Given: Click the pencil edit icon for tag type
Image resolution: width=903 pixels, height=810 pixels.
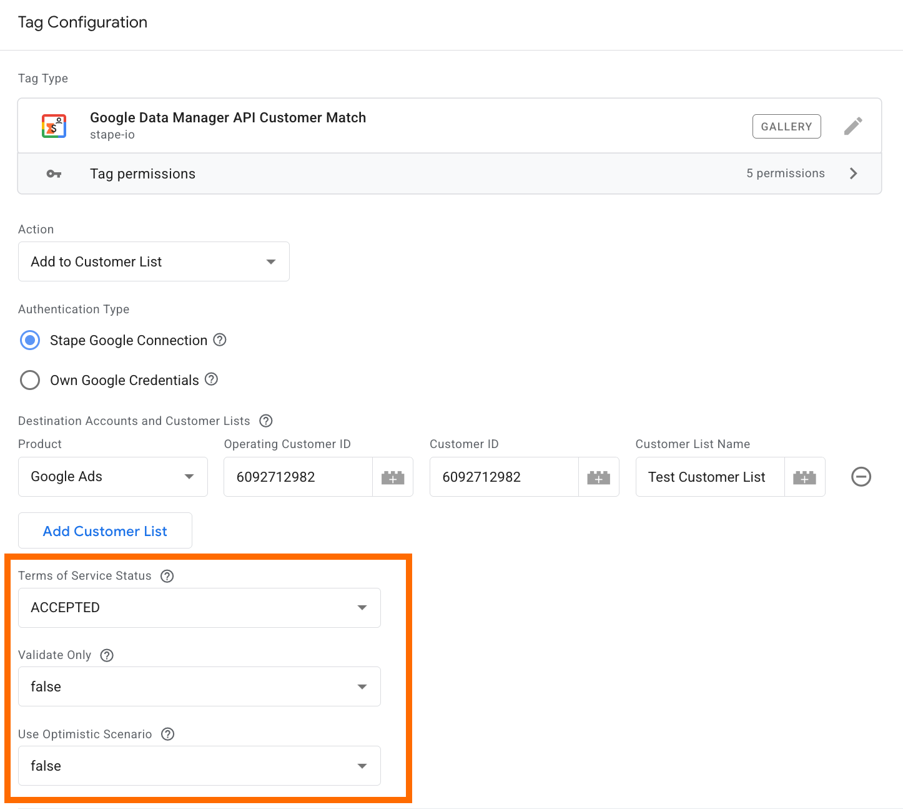Looking at the screenshot, I should 853,126.
